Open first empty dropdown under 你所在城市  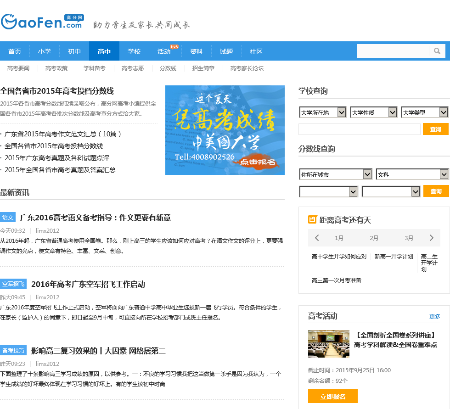(x=329, y=191)
